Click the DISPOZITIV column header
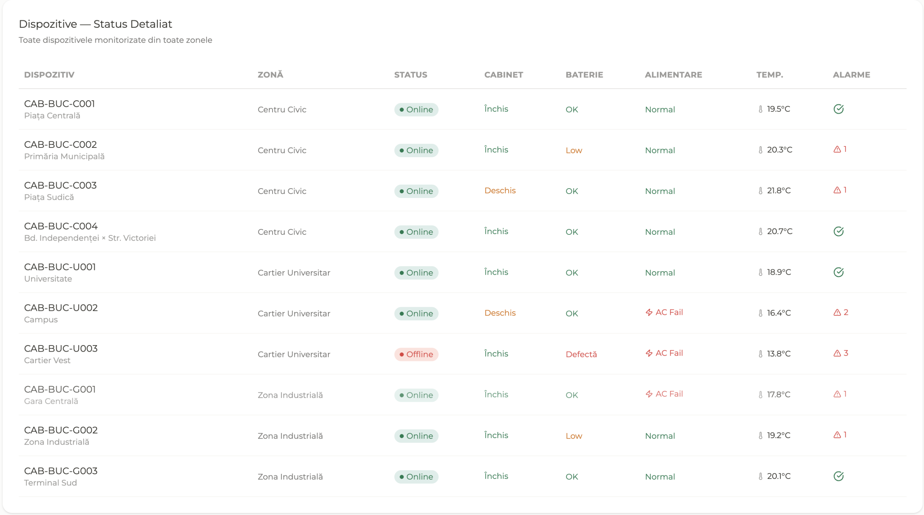 pyautogui.click(x=49, y=75)
